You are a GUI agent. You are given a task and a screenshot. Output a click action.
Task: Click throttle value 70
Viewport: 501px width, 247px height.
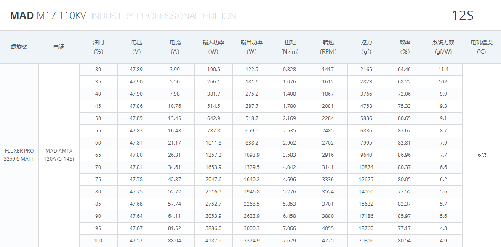tap(98, 167)
